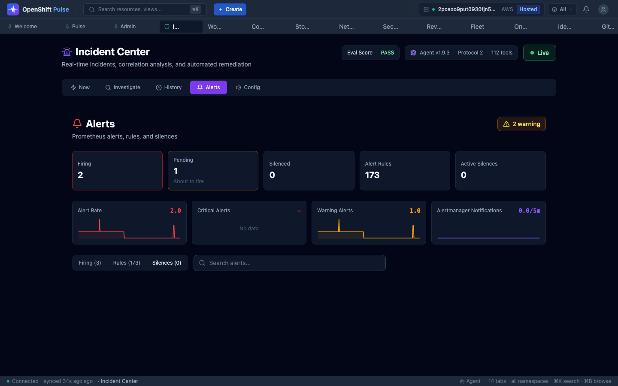Open the user profile avatar menu
The width and height of the screenshot is (618, 386).
603,9
